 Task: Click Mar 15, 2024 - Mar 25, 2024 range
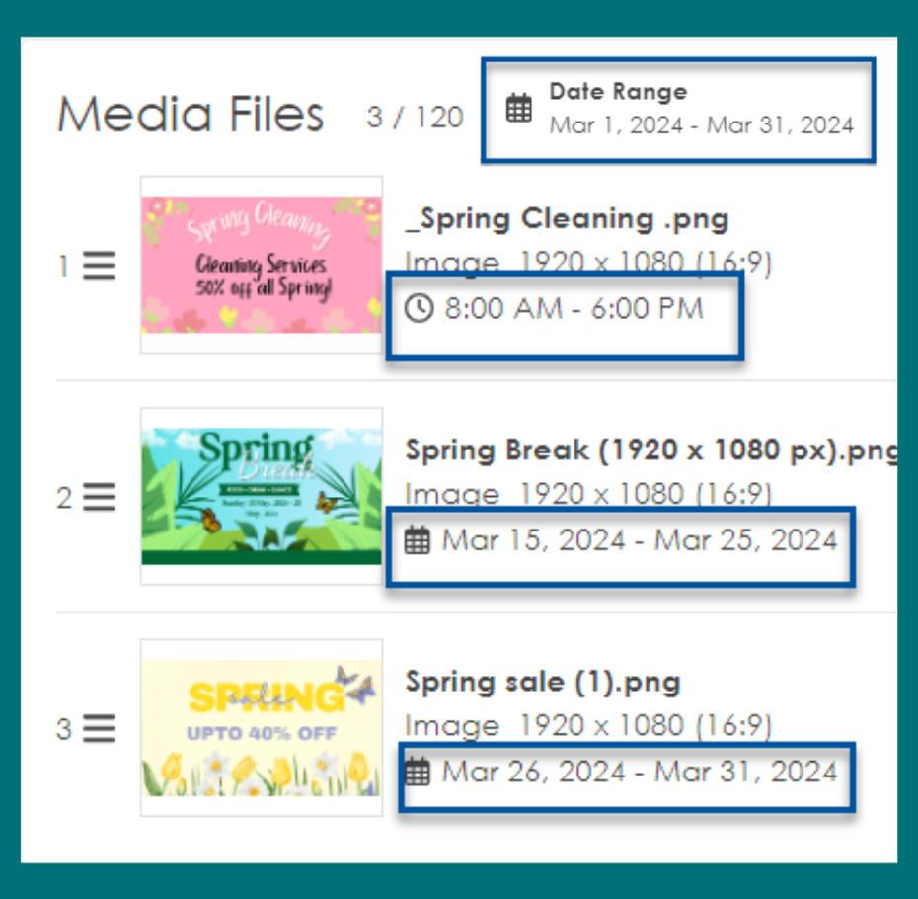639,540
